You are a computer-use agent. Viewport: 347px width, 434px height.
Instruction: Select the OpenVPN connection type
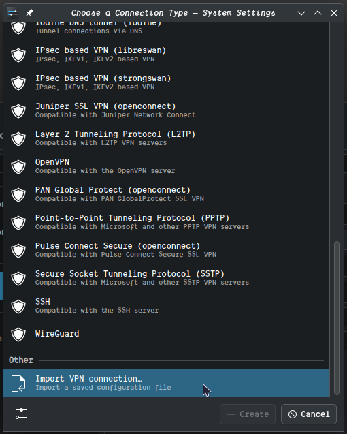click(x=167, y=167)
